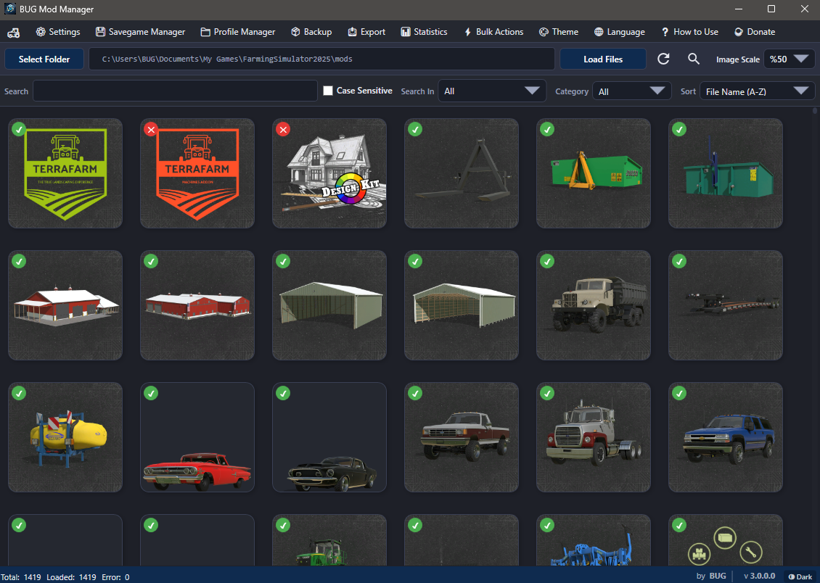Click into the Search text field

click(x=175, y=91)
